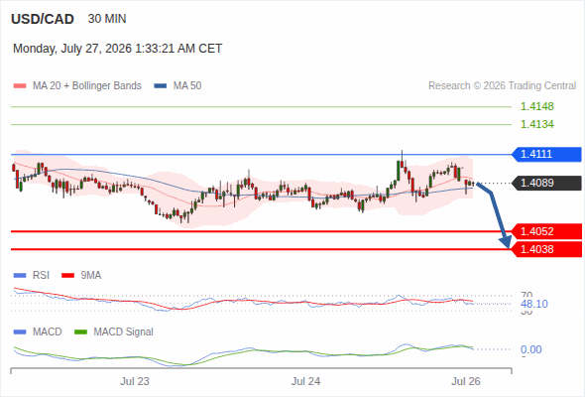Screen dimensions: 585x397
Task: Click the MA 20 + Bollinger Bands legend swatch
Action: (x=20, y=86)
